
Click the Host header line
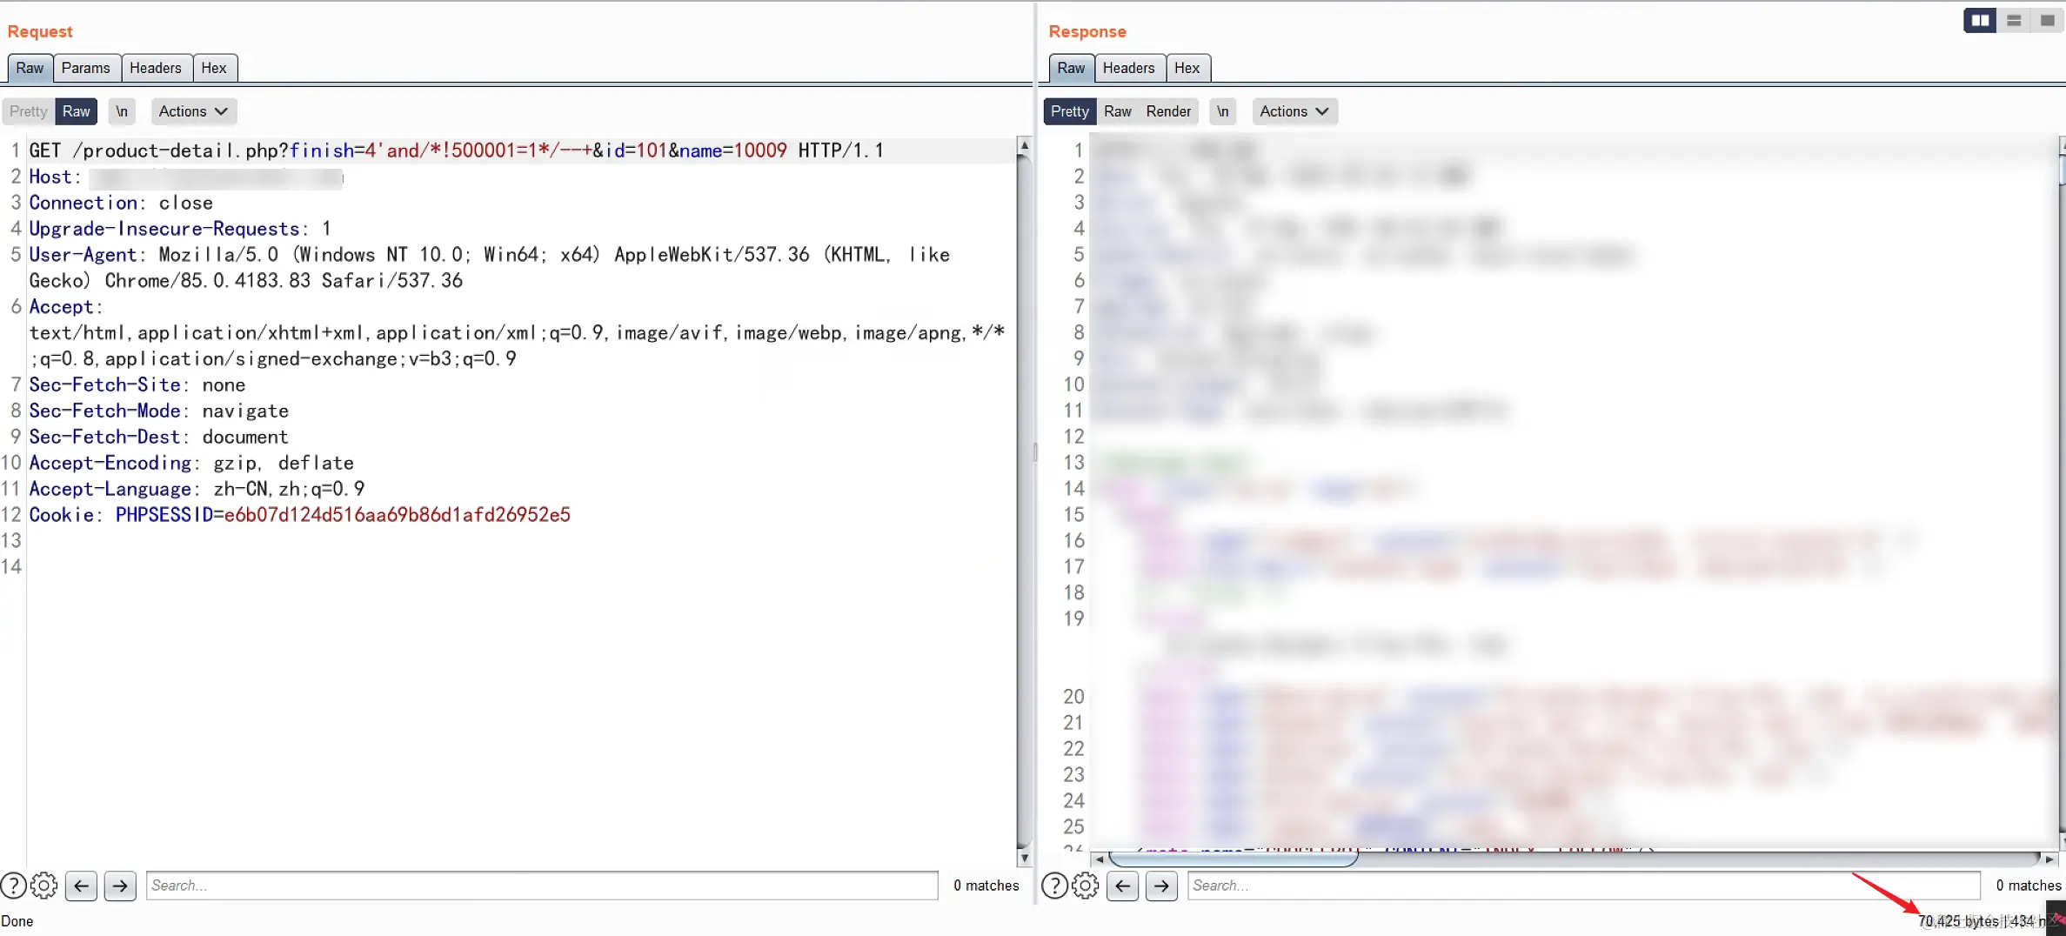tap(187, 177)
